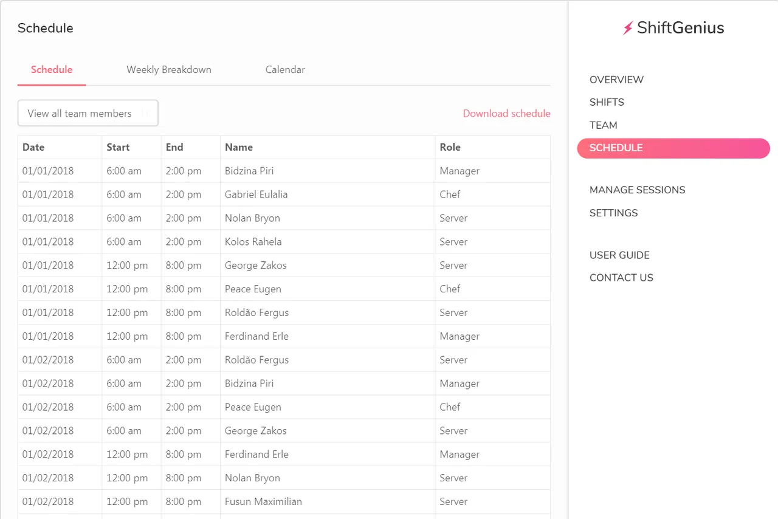Select the highlighted SCHEDULE sidebar item
Screen dimensions: 778x519
click(673, 148)
